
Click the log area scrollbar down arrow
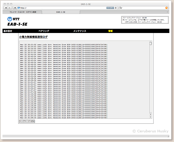coord(151,117)
